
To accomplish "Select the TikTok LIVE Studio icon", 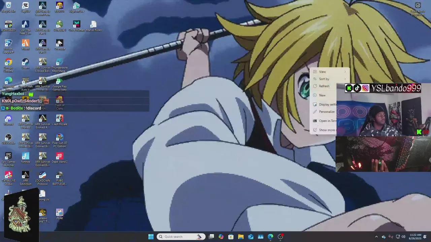I will pyautogui.click(x=8, y=178).
